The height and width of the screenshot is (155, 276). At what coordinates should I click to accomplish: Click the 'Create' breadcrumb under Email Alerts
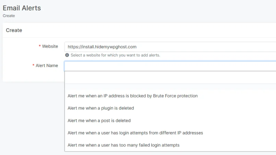point(9,16)
